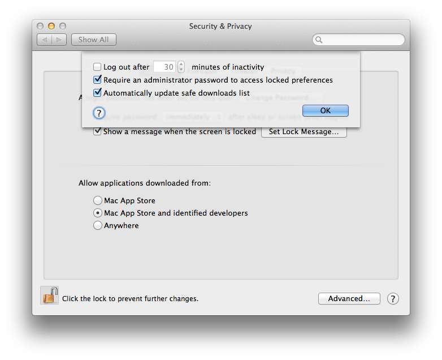Go back with the left arrow toolbar button
Viewport: 442px width, 360px height.
coord(44,40)
